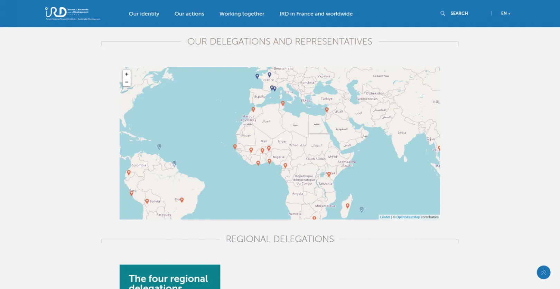Select the orange marker in Morocco
This screenshot has height=289, width=560.
pos(253,109)
